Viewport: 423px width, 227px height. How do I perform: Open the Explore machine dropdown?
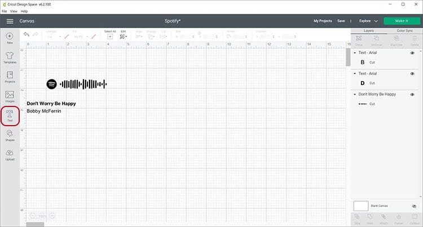click(x=368, y=21)
